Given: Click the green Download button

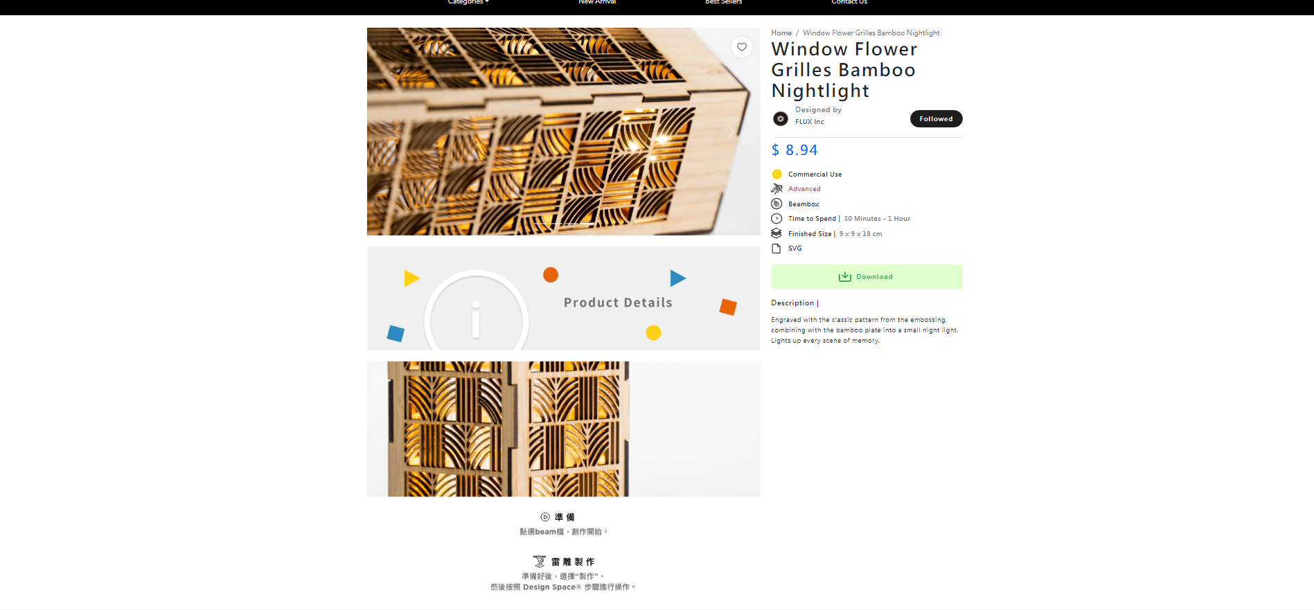Looking at the screenshot, I should 867,276.
